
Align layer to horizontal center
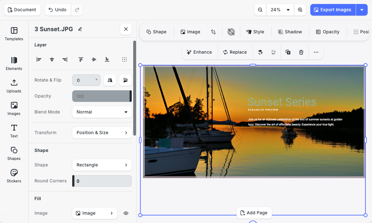click(52, 59)
